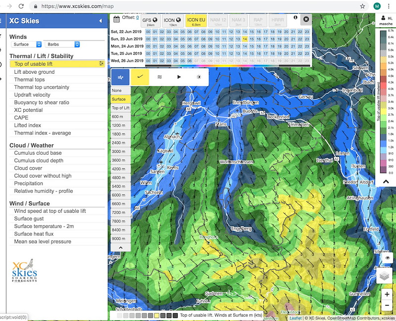Image resolution: width=396 pixels, height=321 pixels.
Task: Select the ICON 13km model
Action: tap(173, 21)
